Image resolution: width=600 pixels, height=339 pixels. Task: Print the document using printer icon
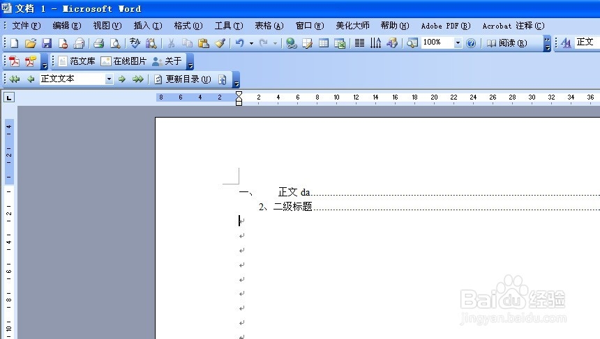coord(99,42)
